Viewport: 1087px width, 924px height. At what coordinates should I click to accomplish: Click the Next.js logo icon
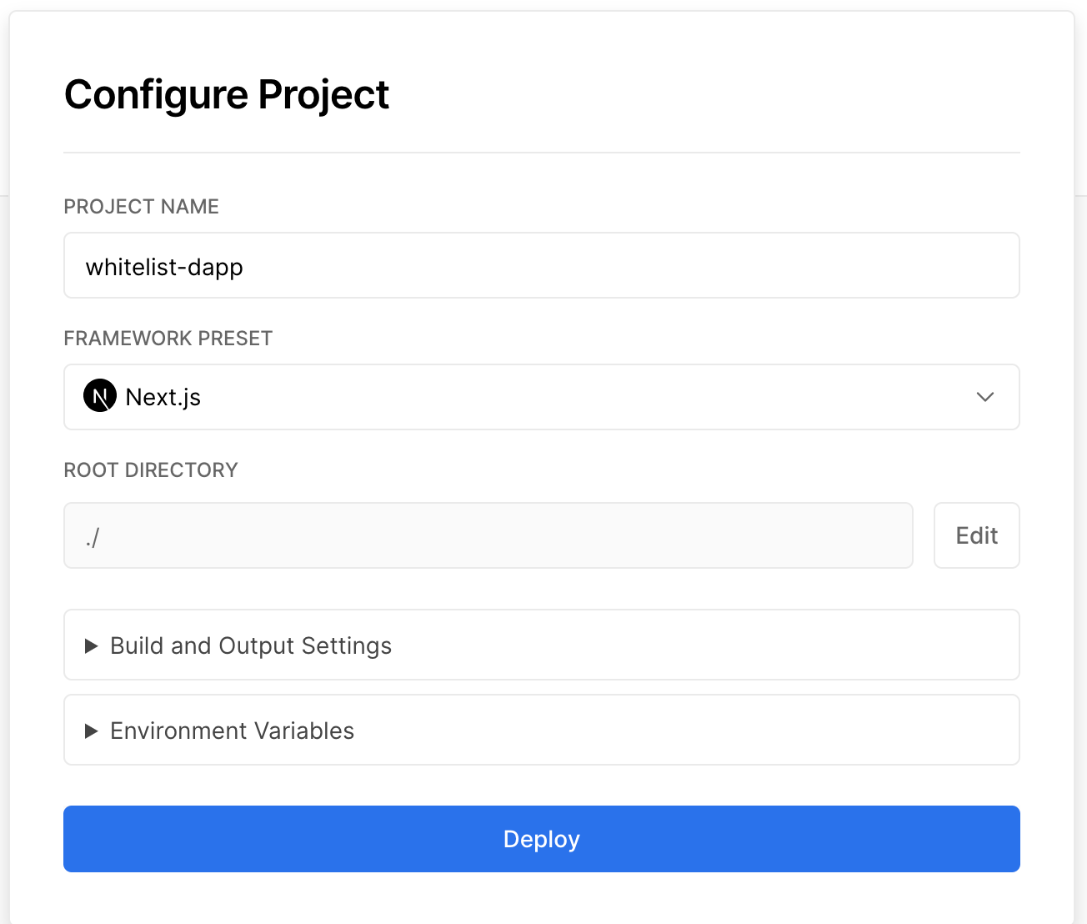[100, 396]
